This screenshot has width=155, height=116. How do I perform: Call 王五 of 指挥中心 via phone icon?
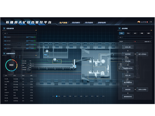click(x=35, y=48)
